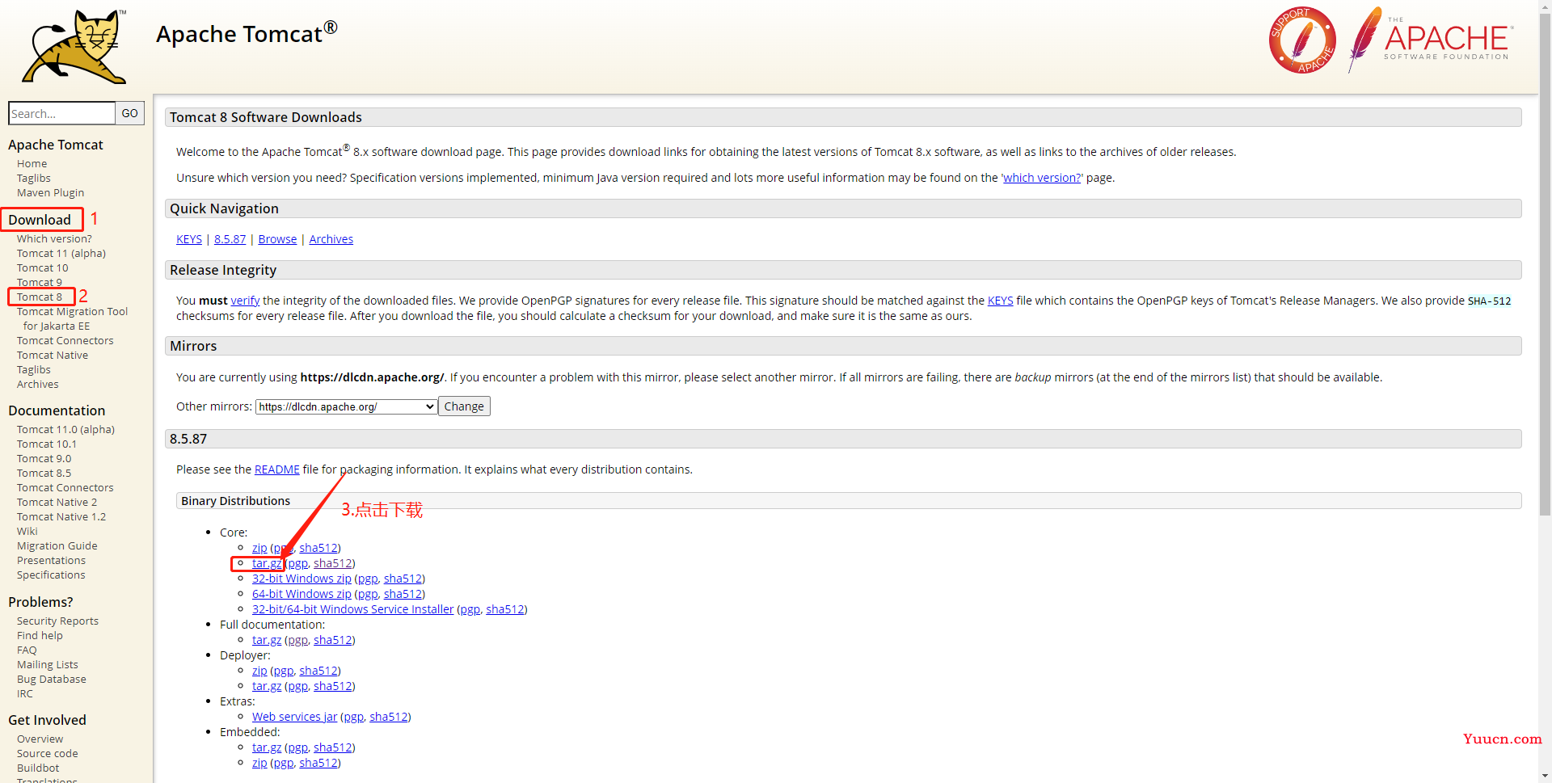Download the Deployer tar.gz
This screenshot has height=783, width=1552.
[x=267, y=686]
